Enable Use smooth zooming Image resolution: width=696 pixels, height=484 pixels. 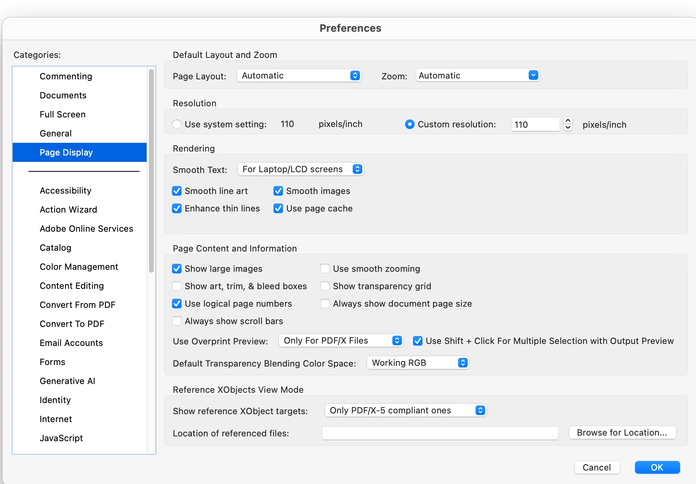(x=325, y=269)
